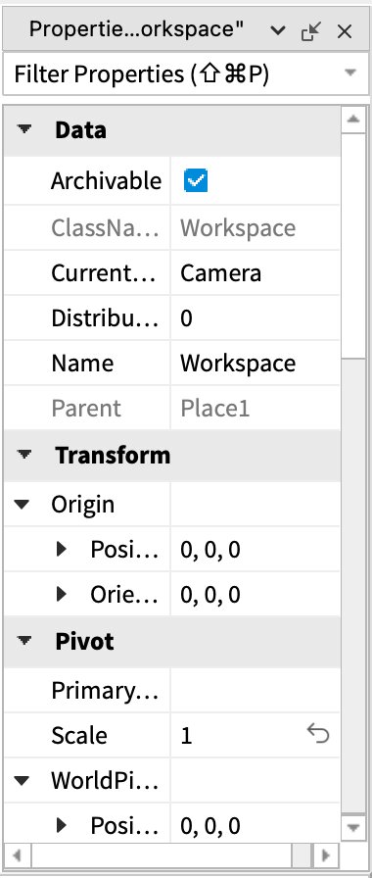Close the Properties panel

pyautogui.click(x=345, y=32)
